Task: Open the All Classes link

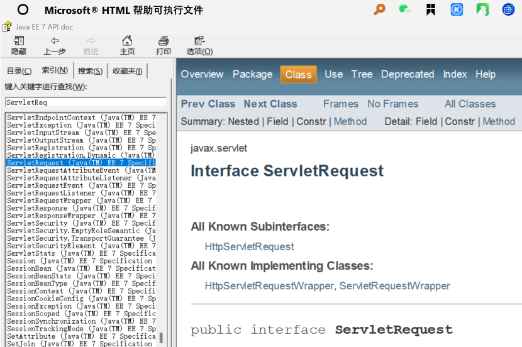Action: [x=470, y=104]
